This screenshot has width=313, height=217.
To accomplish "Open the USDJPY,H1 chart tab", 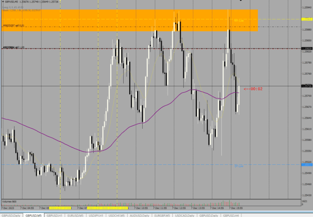I will pos(96,215).
